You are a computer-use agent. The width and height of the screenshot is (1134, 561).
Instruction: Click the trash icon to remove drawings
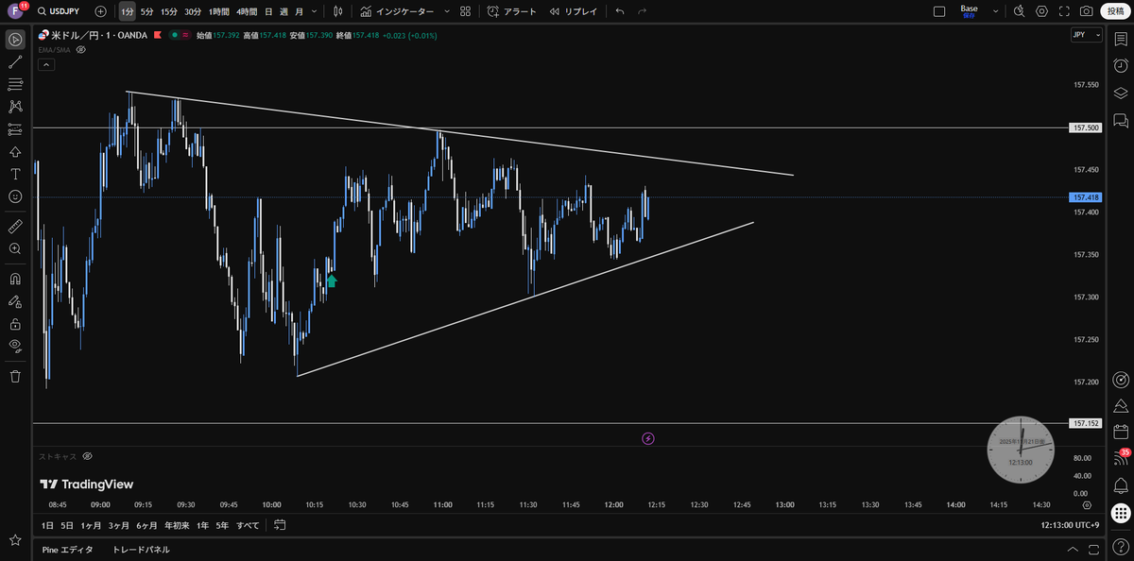[x=15, y=376]
